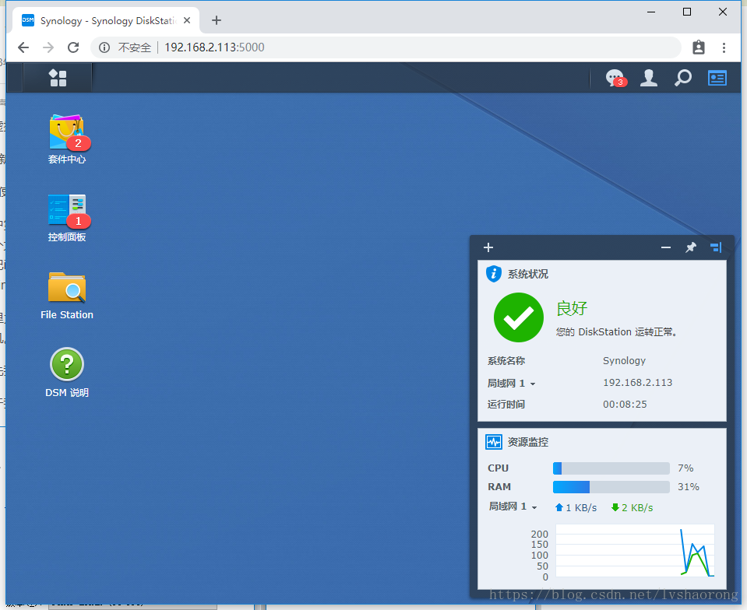Open the browser extension clipboard icon
The height and width of the screenshot is (610, 747).
click(x=699, y=47)
